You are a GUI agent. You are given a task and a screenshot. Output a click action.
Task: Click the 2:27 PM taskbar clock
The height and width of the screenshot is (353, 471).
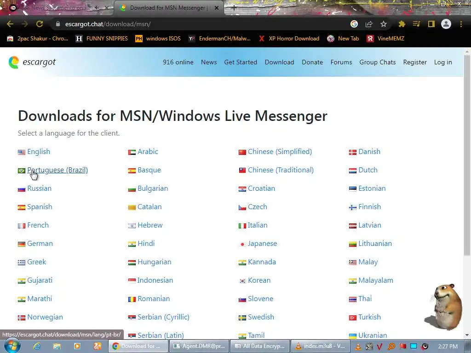448,347
